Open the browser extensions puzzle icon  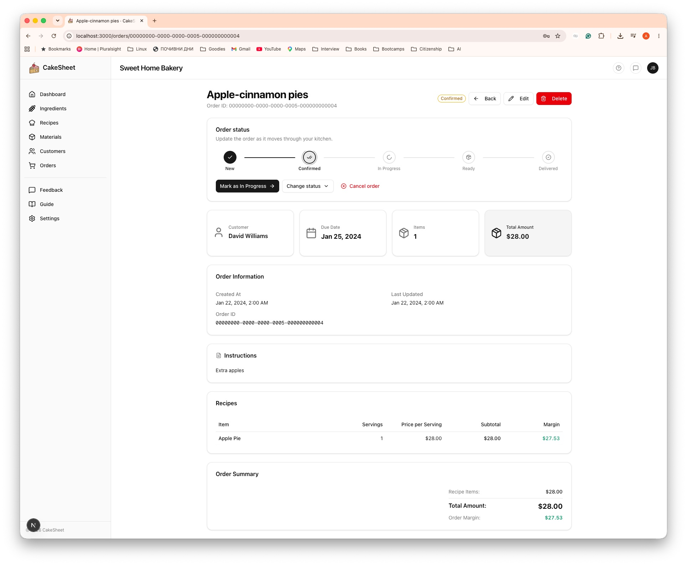coord(602,36)
